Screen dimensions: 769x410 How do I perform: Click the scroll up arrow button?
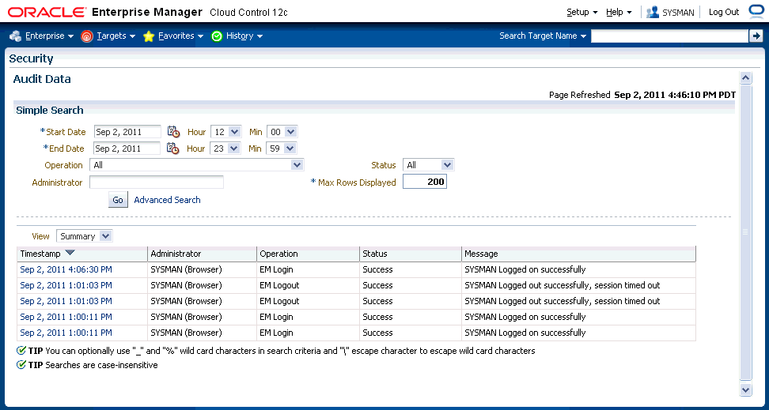tap(745, 78)
